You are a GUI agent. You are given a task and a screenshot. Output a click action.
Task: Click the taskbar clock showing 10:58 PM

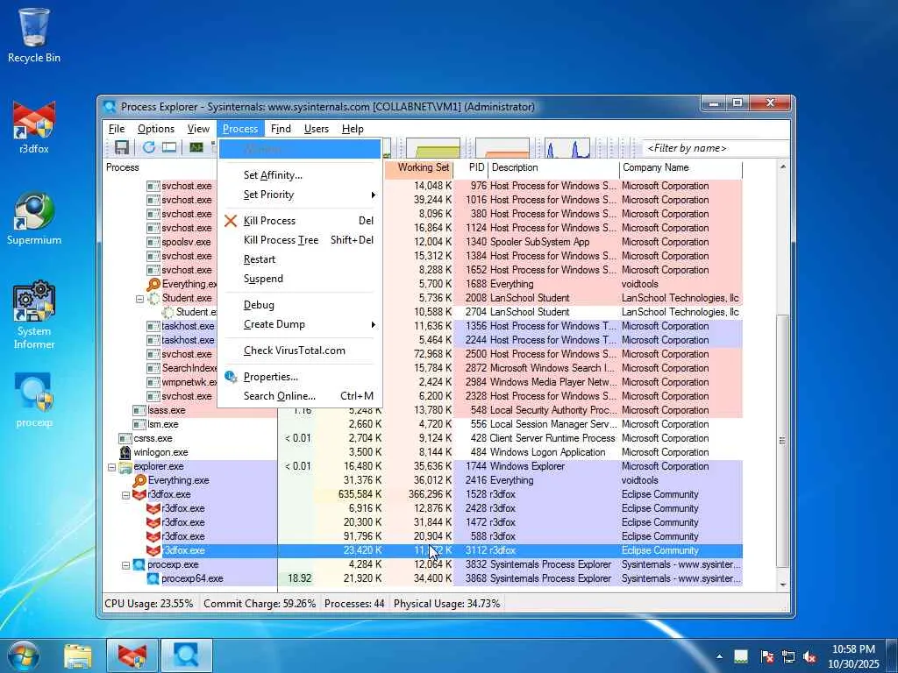tap(853, 656)
